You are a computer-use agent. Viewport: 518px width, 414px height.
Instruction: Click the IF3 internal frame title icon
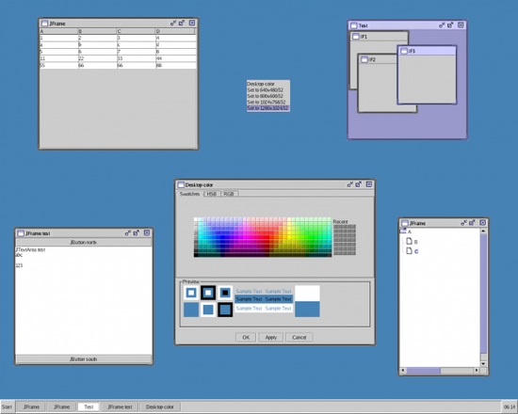pyautogui.click(x=404, y=51)
